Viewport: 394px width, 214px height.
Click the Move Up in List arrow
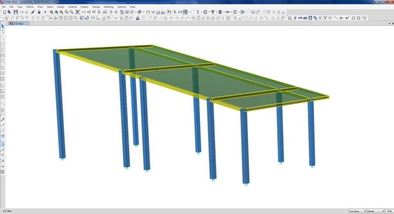(111, 12)
